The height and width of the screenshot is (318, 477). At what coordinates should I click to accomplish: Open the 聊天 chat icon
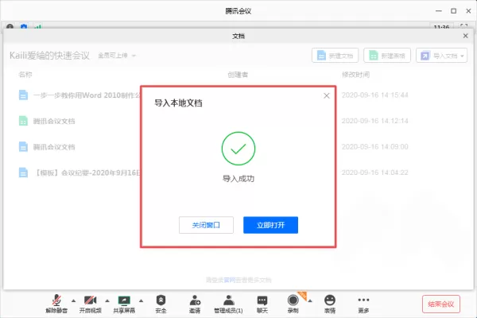click(262, 301)
